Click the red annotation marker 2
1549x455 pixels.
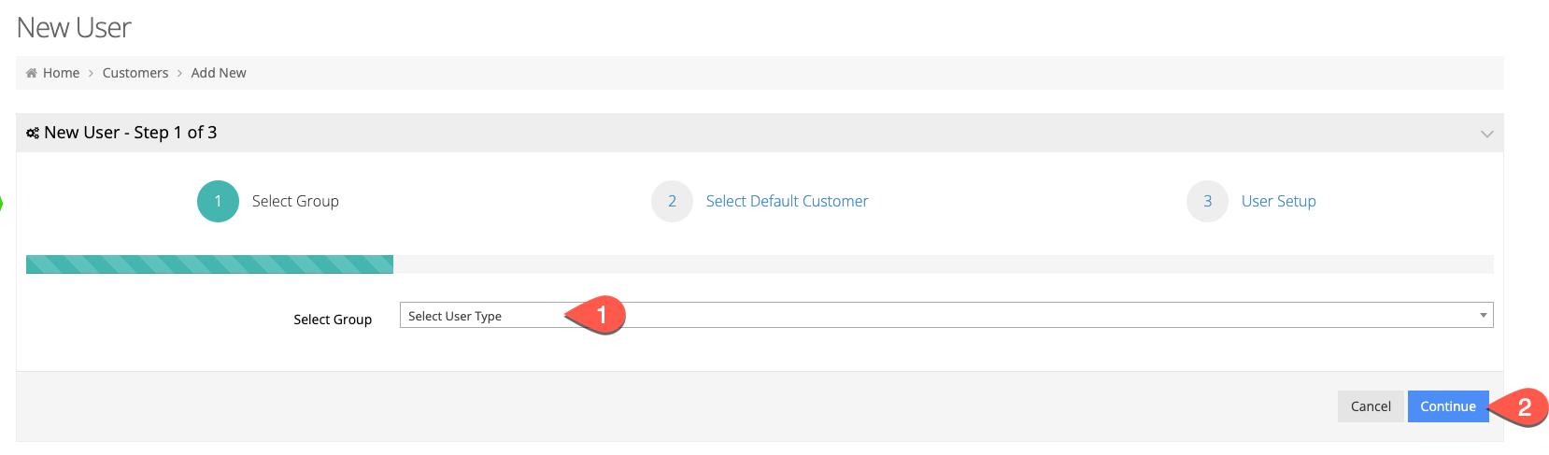(x=1519, y=407)
